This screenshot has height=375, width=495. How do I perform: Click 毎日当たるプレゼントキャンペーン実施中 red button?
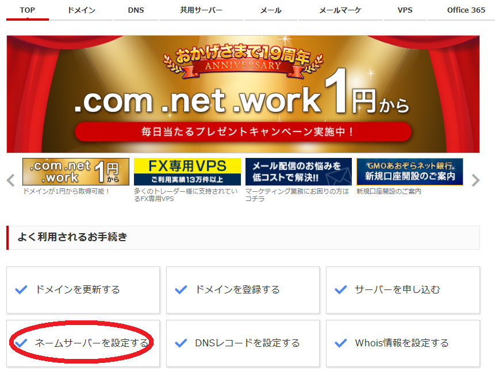click(243, 132)
